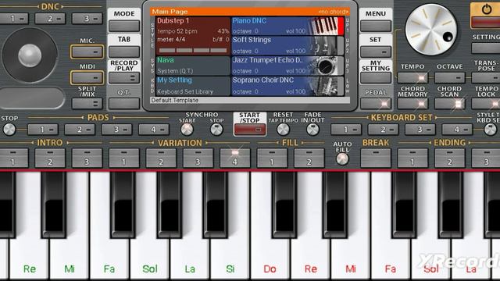Screen dimensions: 500x281
Task: Toggle the MIDI button
Action: (x=87, y=78)
